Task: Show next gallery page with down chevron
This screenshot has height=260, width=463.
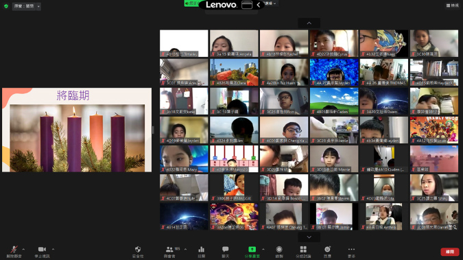Action: point(309,237)
